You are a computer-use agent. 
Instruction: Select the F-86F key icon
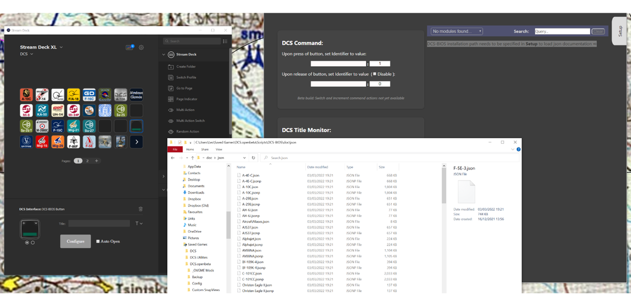(73, 142)
